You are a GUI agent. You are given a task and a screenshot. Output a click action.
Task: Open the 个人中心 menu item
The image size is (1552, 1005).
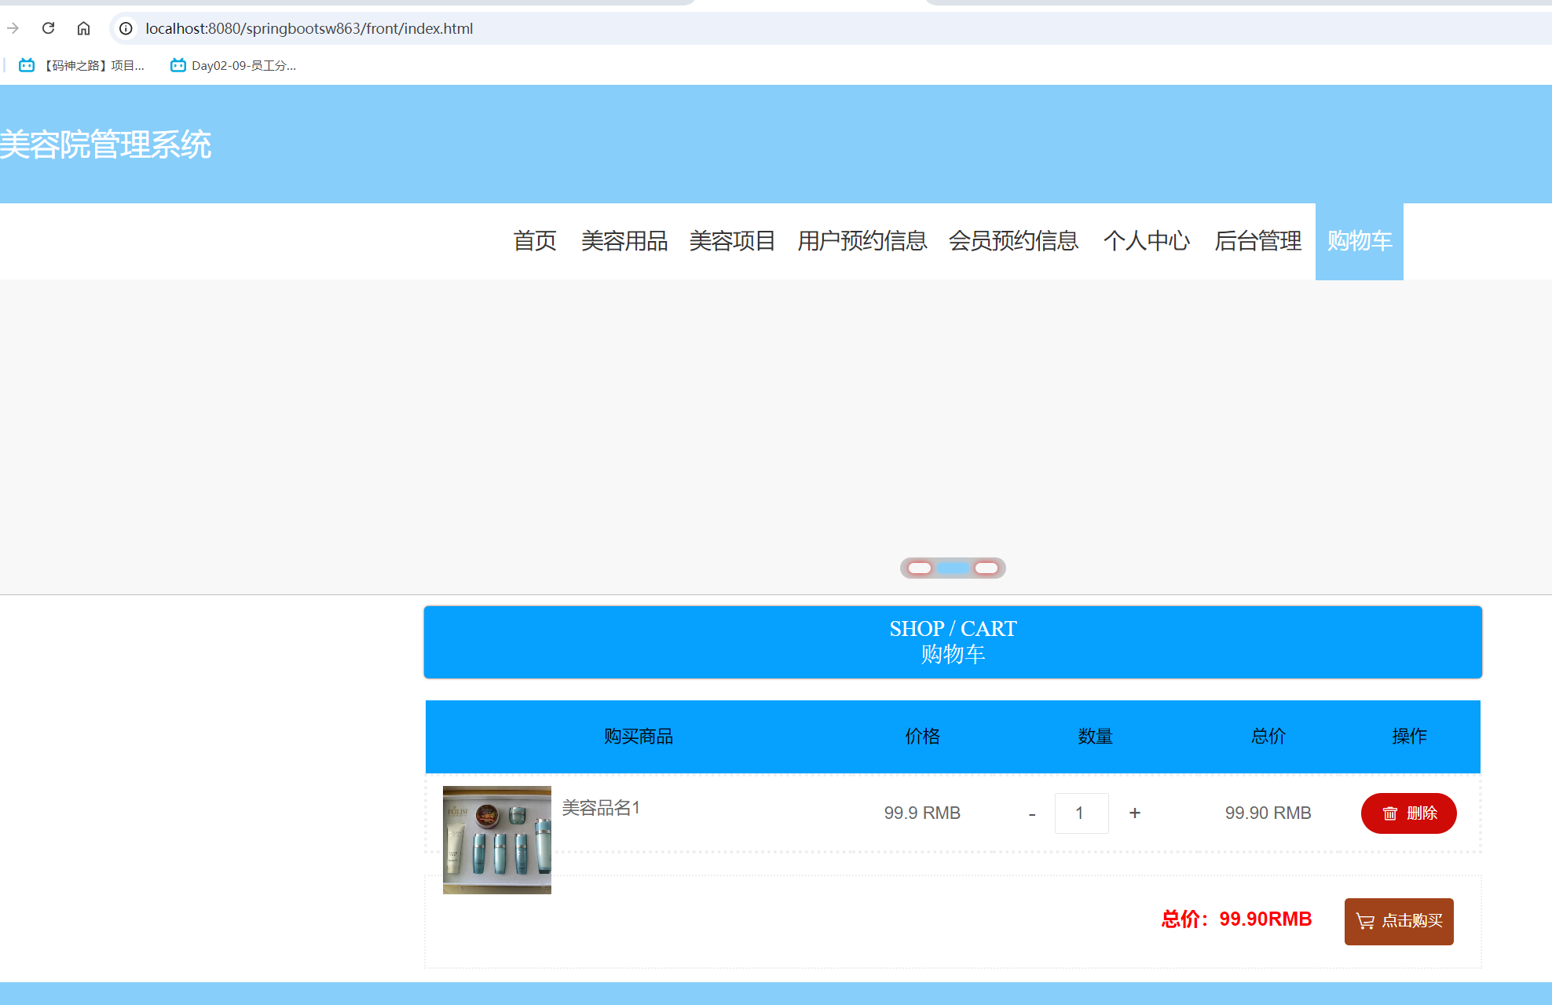tap(1147, 241)
